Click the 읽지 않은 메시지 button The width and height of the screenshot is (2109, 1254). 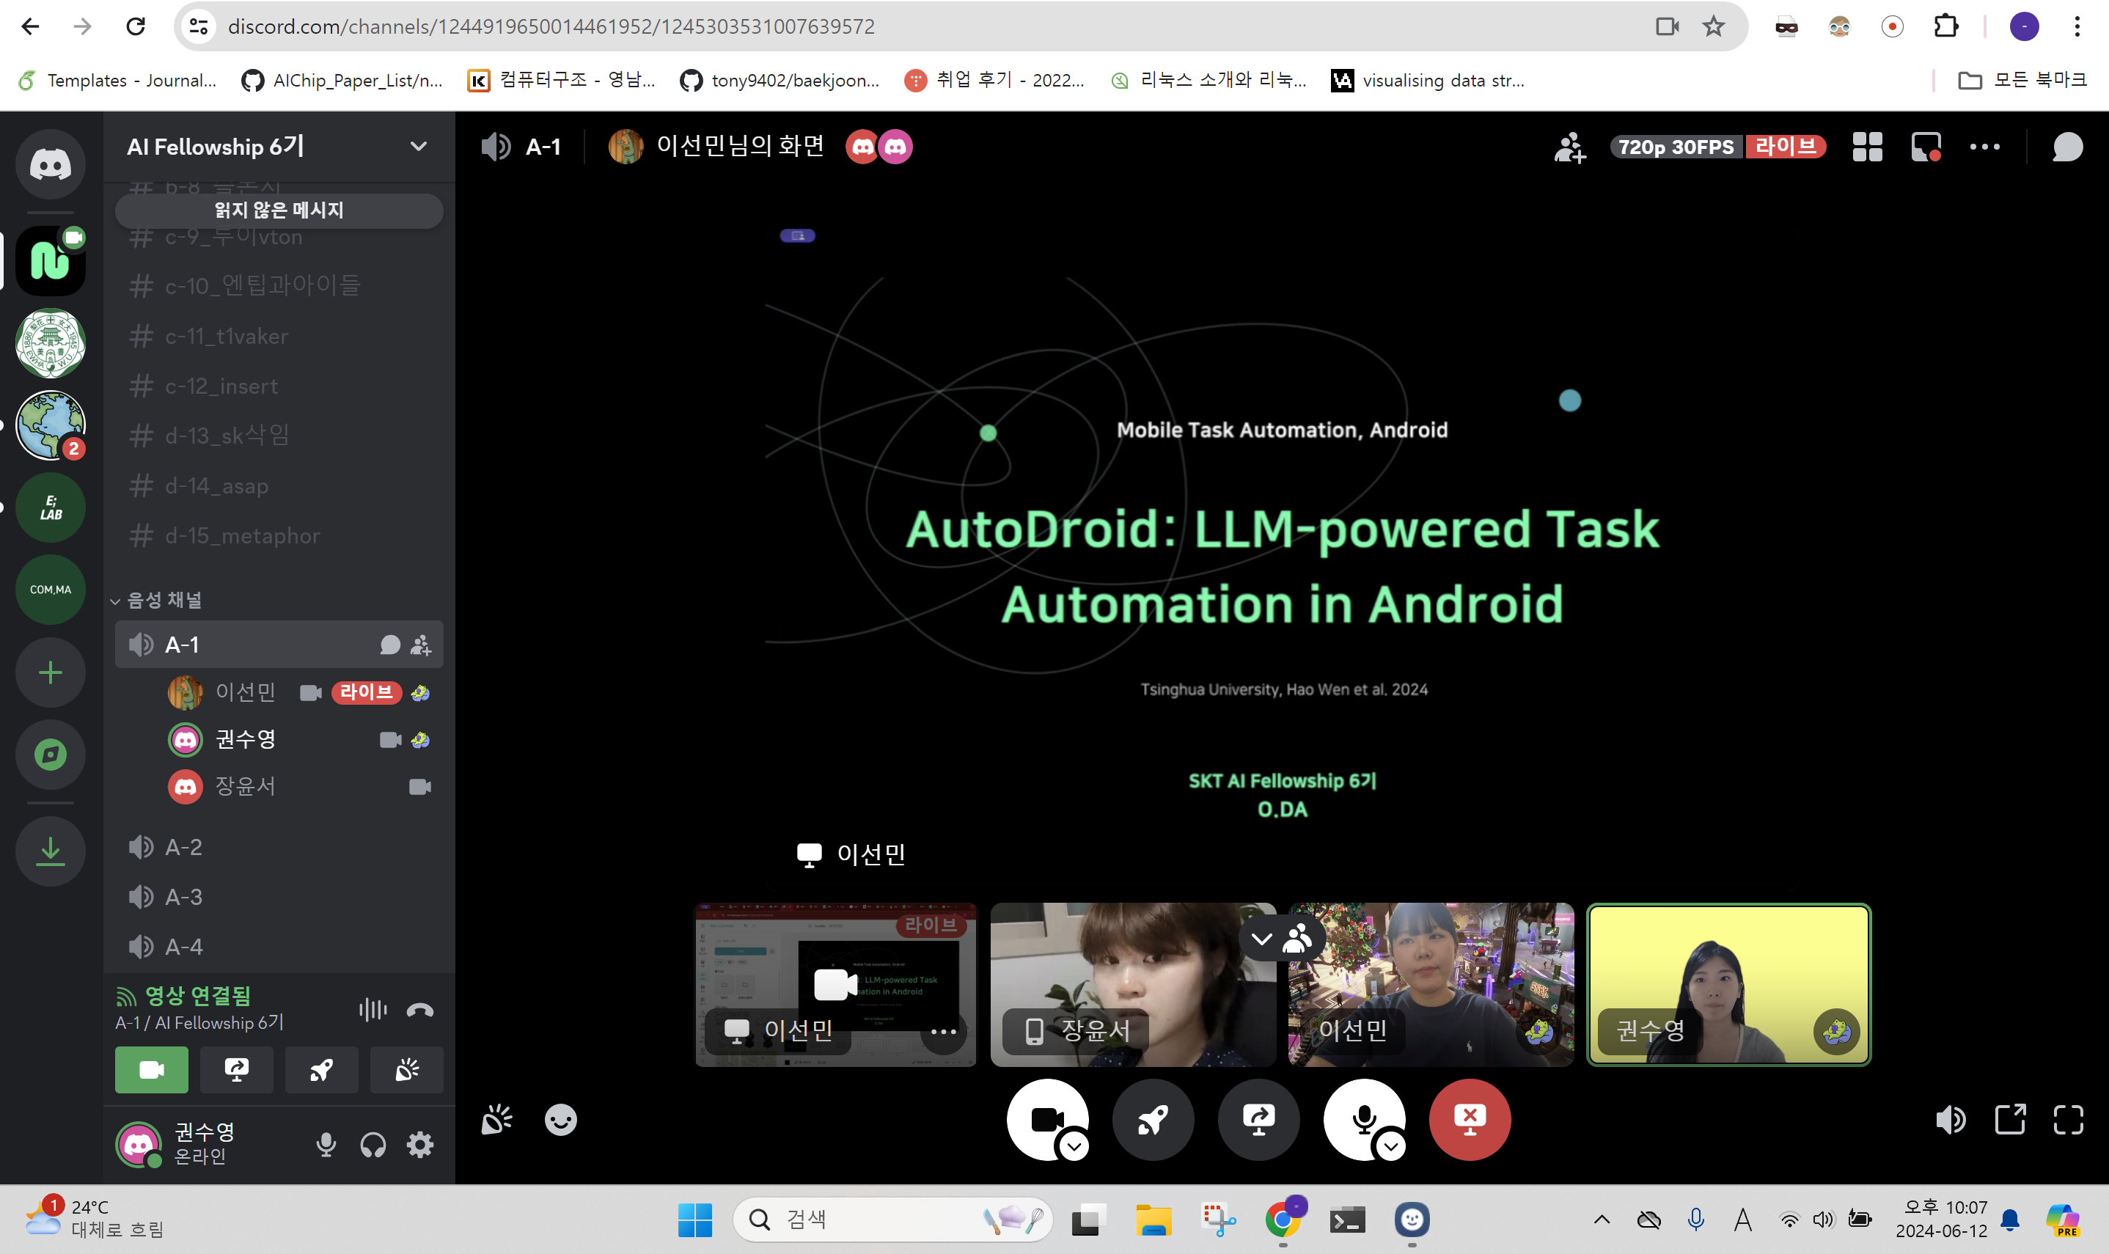(x=279, y=210)
